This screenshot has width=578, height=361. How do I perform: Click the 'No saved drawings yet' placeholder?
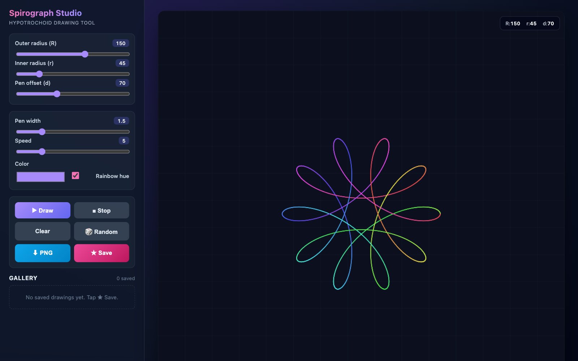(72, 297)
